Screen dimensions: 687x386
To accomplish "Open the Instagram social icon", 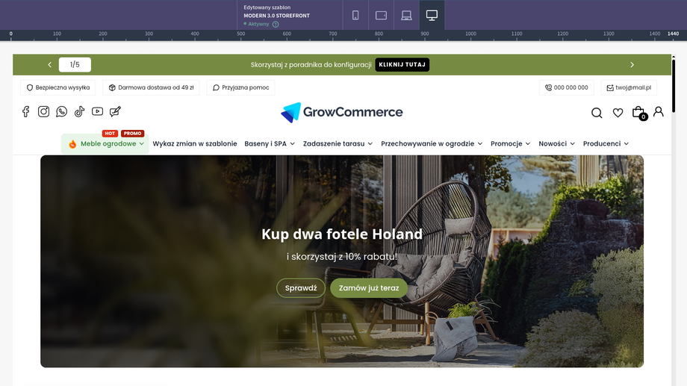I will 43,112.
